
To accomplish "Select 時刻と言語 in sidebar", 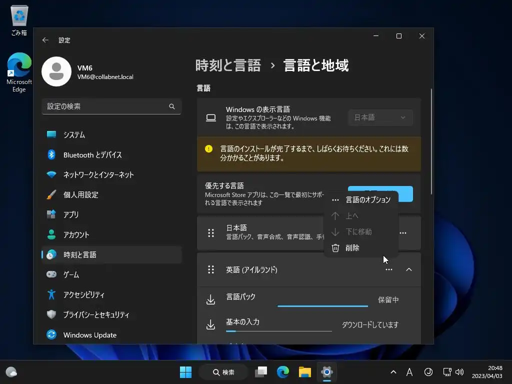I will (111, 254).
